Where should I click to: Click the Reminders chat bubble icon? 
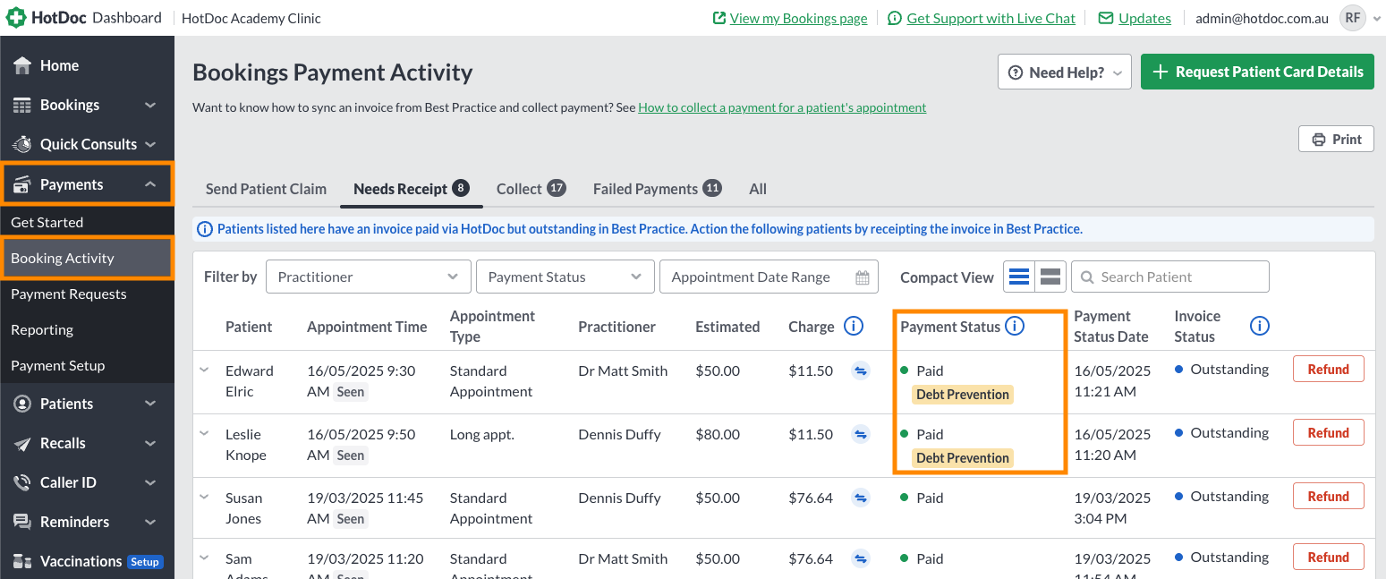[x=22, y=522]
